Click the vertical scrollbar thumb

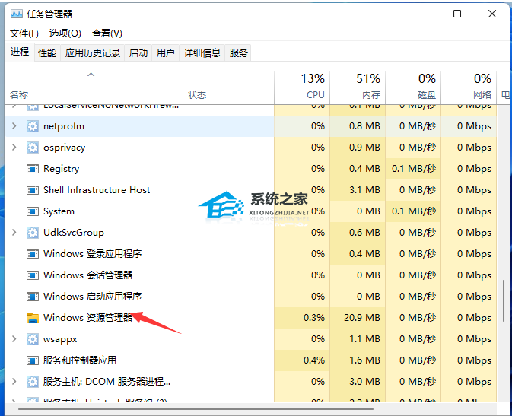(504, 300)
